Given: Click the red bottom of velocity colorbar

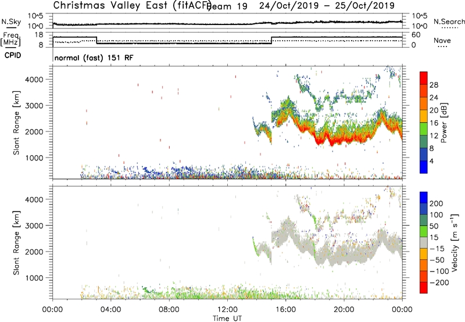Looking at the screenshot, I should 424,288.
